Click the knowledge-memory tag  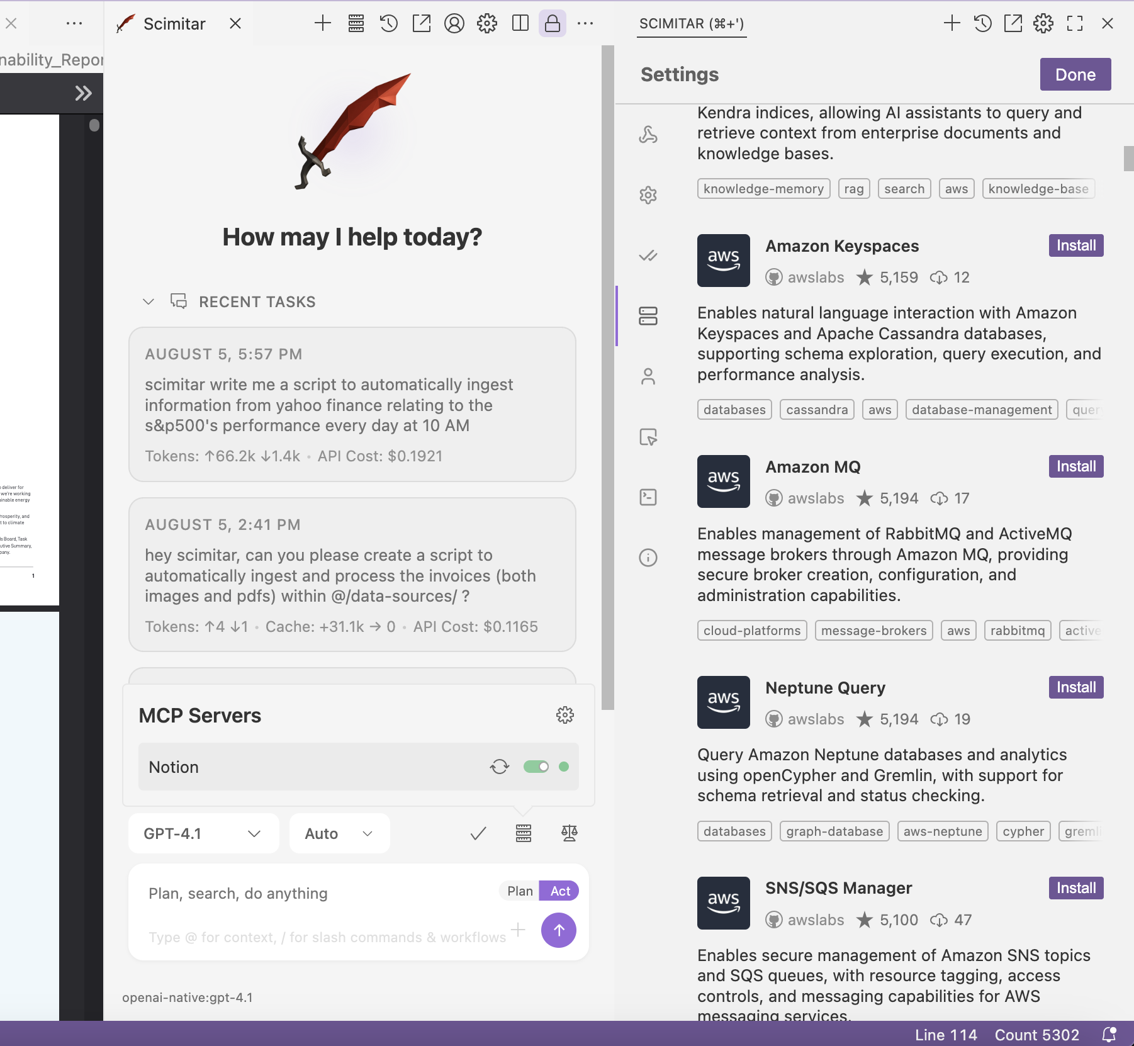763,189
